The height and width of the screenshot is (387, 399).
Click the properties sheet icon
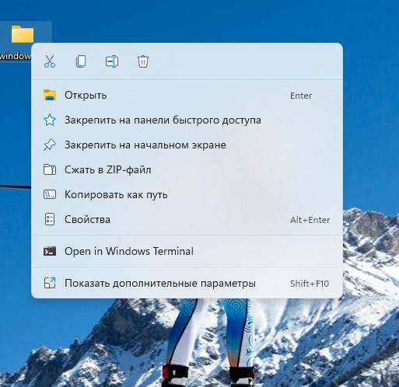50,219
